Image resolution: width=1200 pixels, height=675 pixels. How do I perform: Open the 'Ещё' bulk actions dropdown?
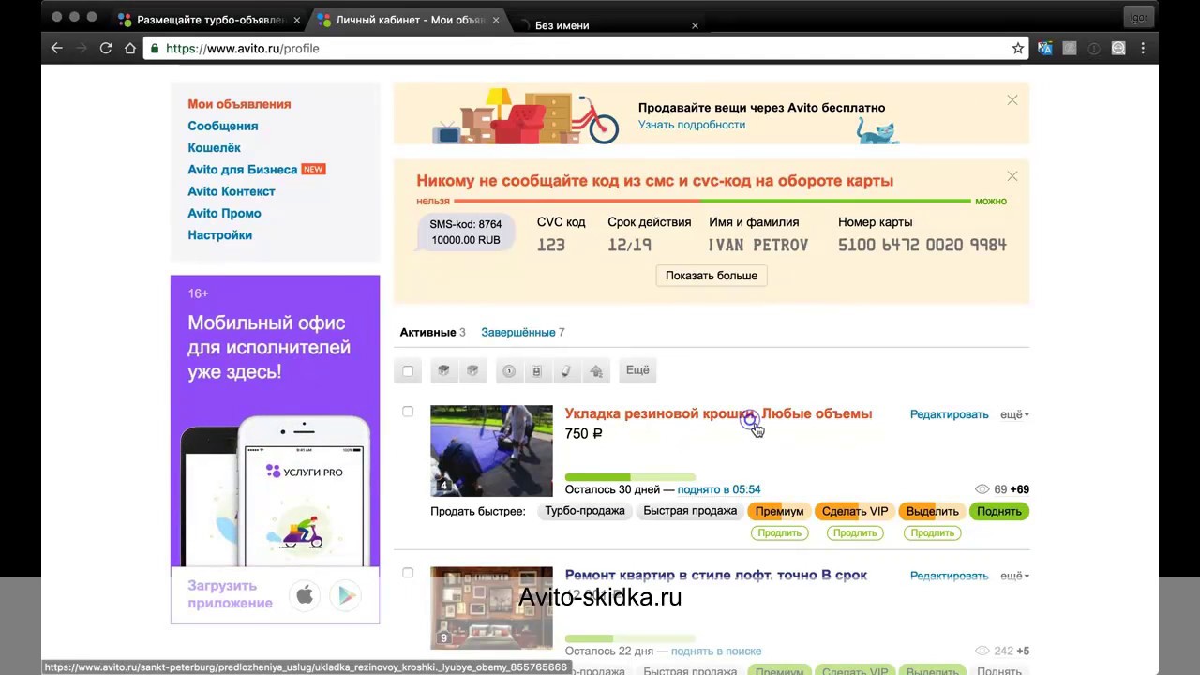coord(637,370)
